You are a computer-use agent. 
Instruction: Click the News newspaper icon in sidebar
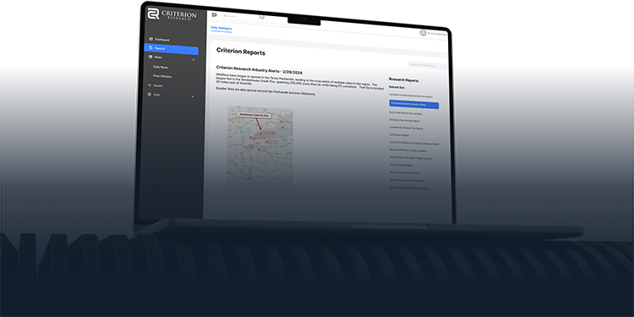point(150,57)
